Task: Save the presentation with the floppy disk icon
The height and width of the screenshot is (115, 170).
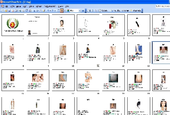Action: click(9, 10)
